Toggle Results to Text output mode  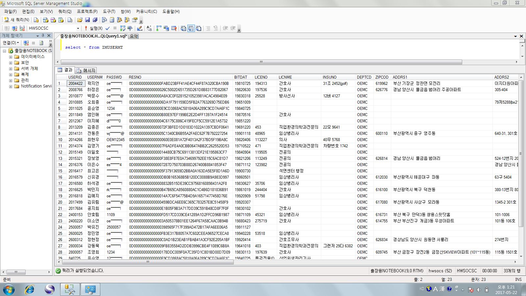click(x=183, y=28)
